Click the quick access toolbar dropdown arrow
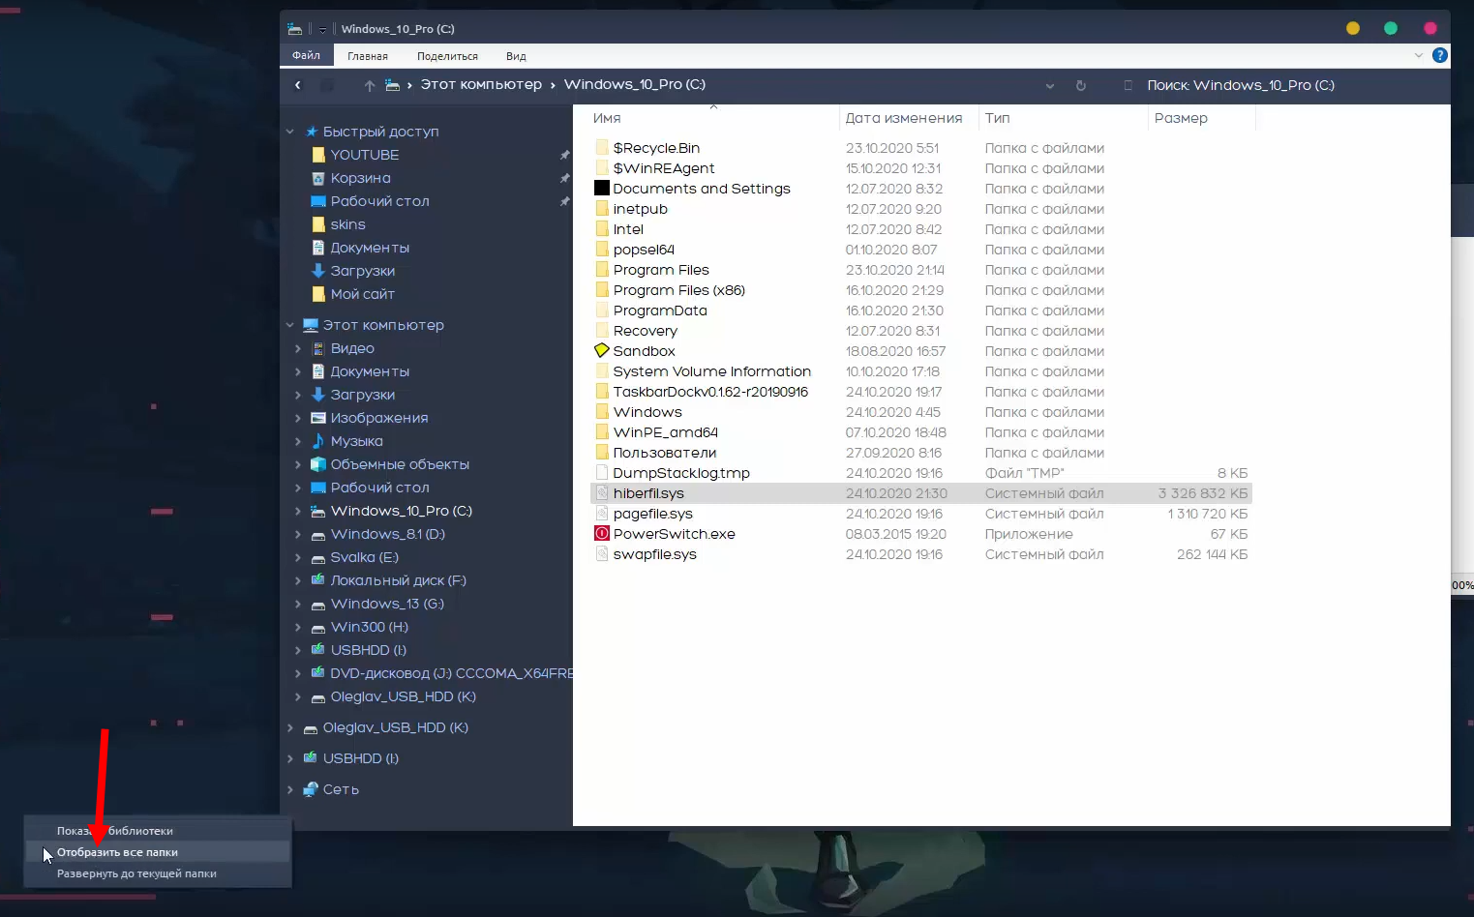The width and height of the screenshot is (1474, 917). [x=322, y=29]
